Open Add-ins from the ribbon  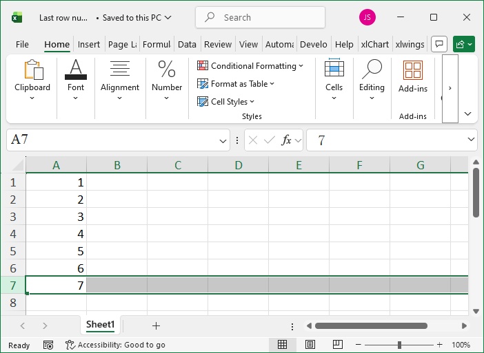(413, 77)
